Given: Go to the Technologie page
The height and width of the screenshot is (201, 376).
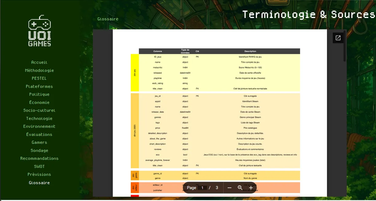Looking at the screenshot, I should pyautogui.click(x=39, y=118).
